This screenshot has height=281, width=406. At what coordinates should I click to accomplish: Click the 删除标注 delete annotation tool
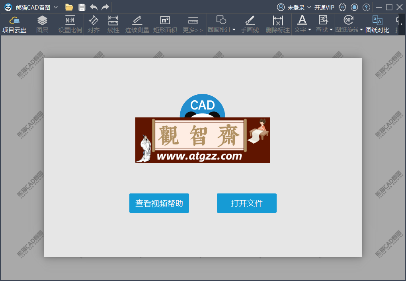coord(278,25)
